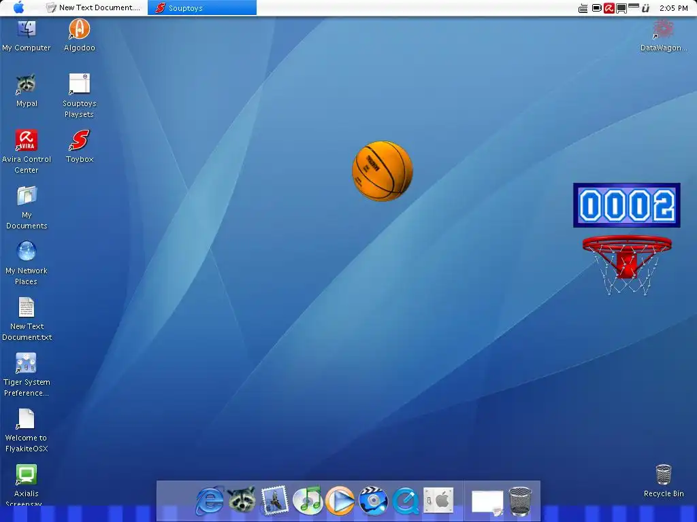Launch Internet Explorer from the dock

point(210,501)
